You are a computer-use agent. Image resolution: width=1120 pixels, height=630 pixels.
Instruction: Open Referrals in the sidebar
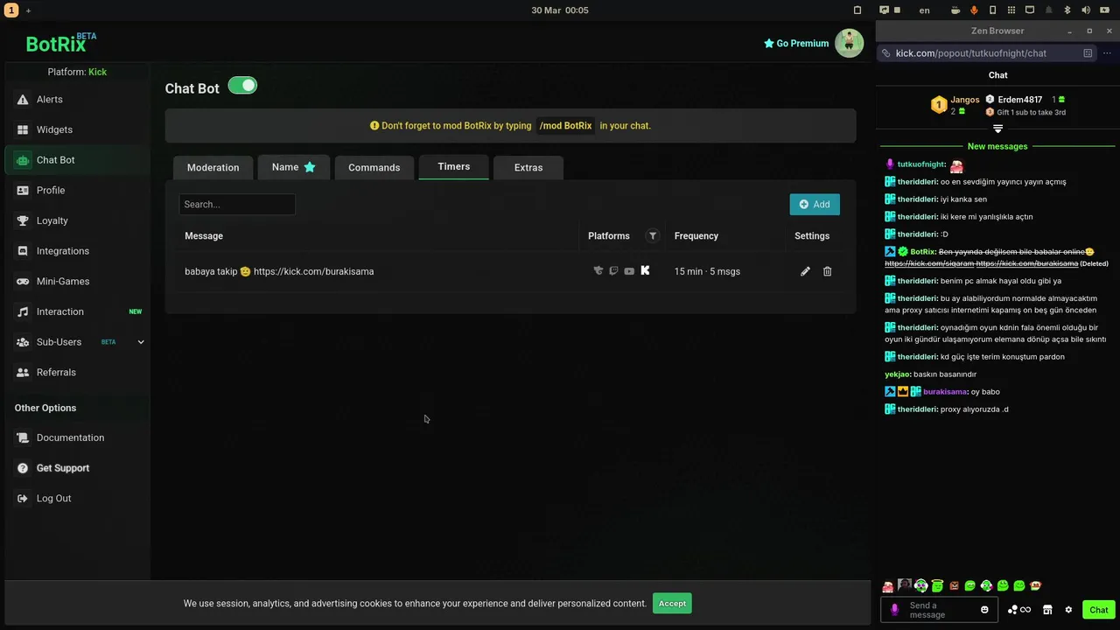pyautogui.click(x=77, y=373)
